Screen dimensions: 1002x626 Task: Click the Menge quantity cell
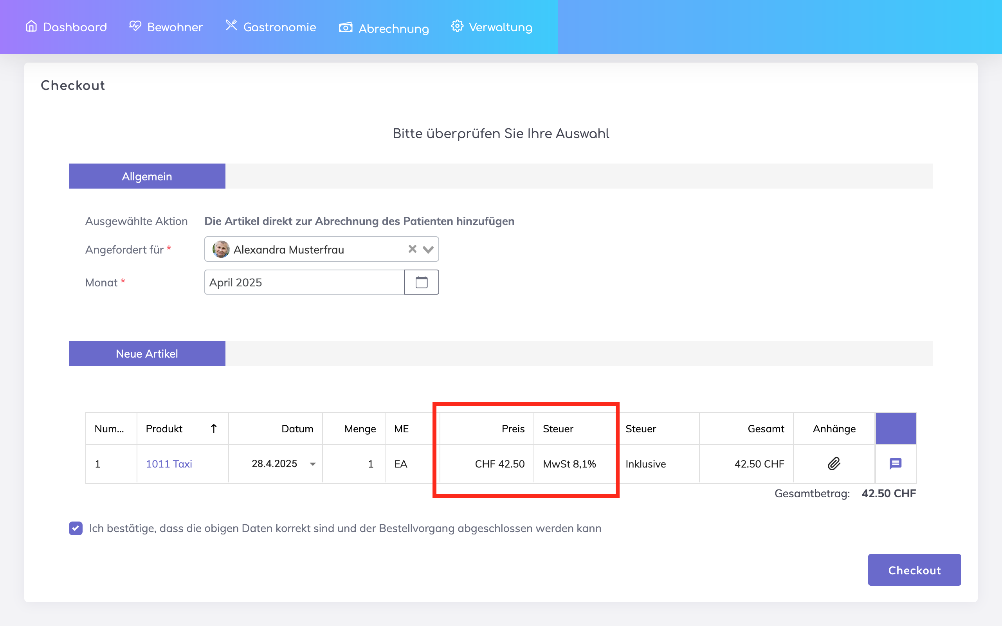pos(354,464)
